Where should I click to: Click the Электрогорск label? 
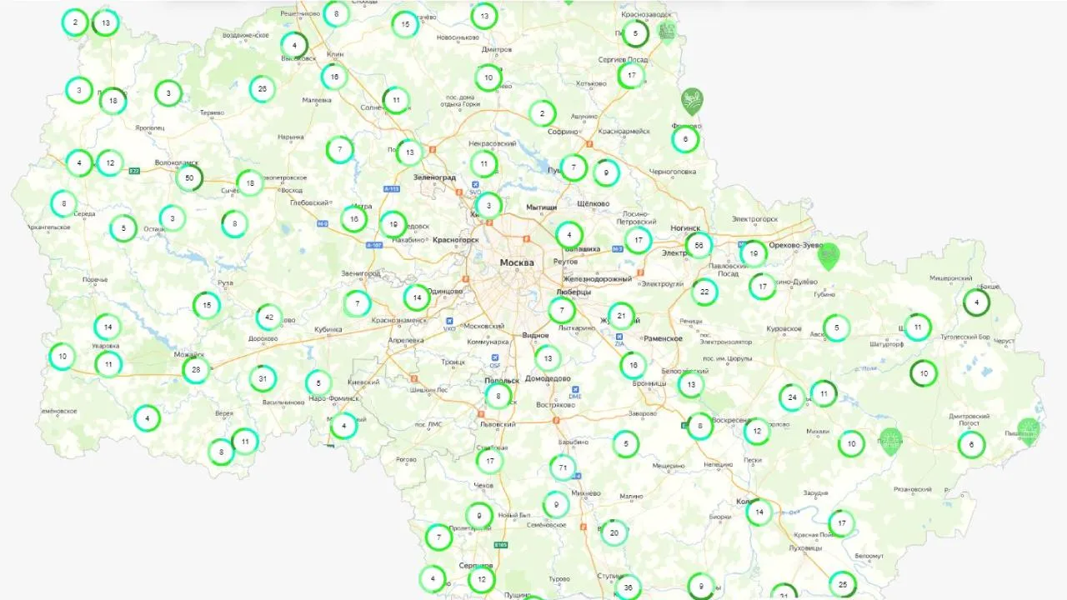pyautogui.click(x=754, y=219)
